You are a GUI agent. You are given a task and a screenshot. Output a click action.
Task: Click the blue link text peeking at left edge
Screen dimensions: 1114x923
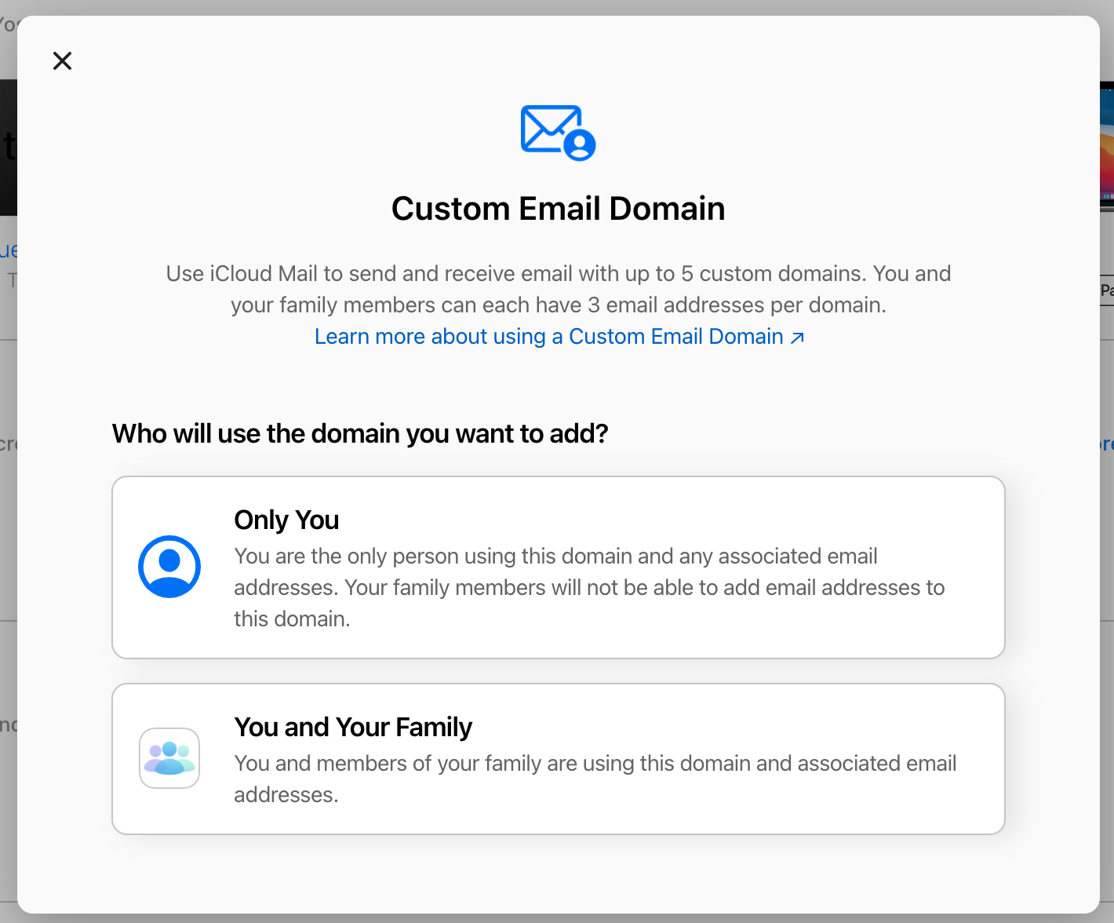point(9,250)
